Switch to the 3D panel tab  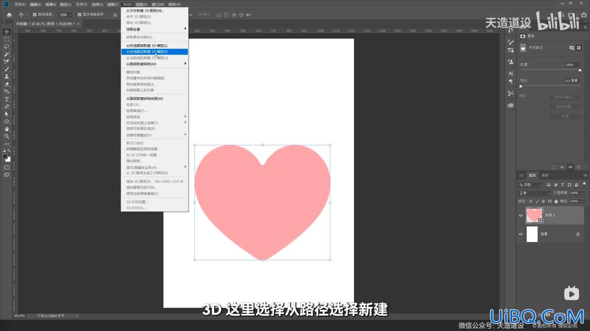522,176
